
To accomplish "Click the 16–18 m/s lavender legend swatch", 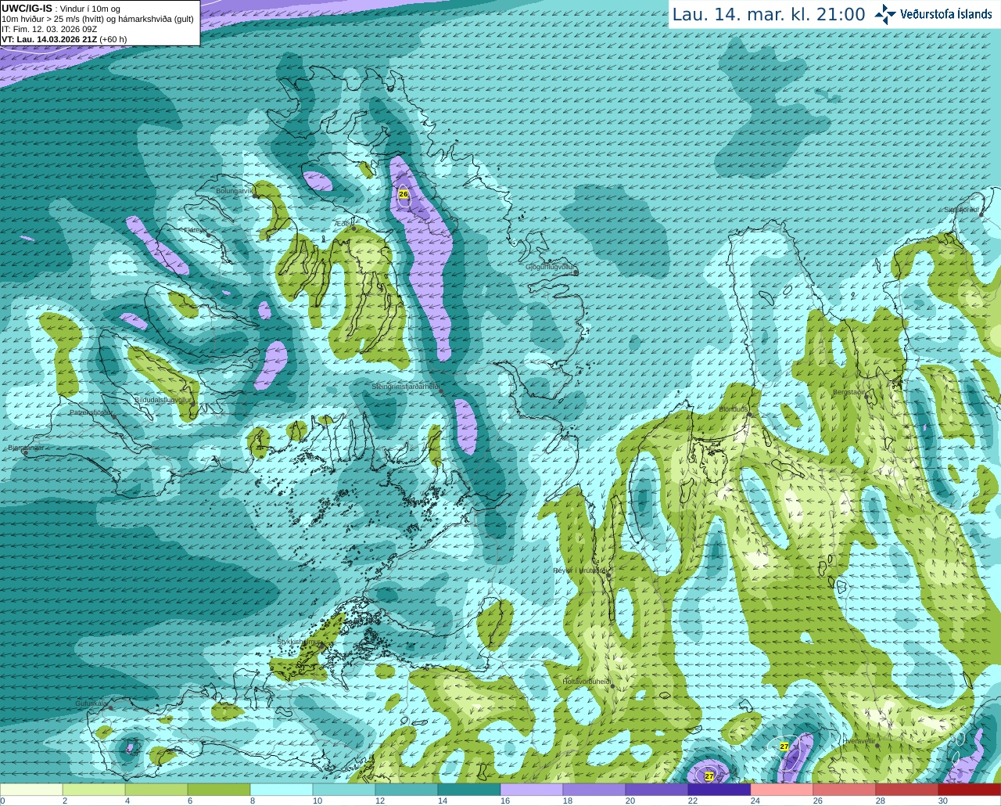I will (532, 790).
